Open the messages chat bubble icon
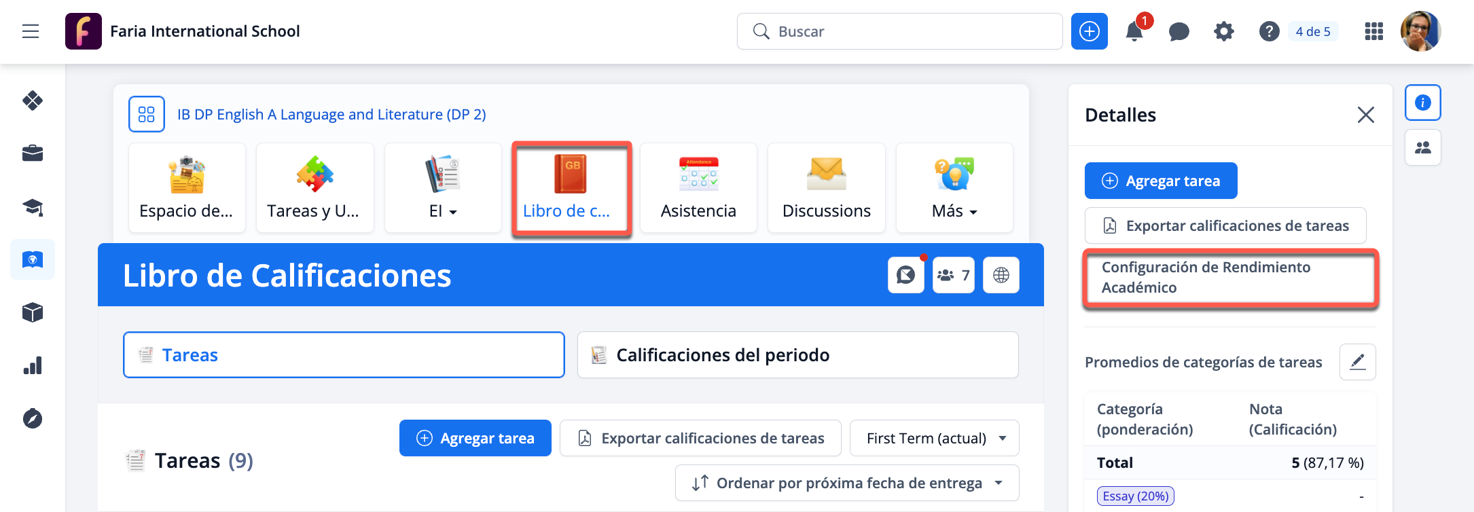The height and width of the screenshot is (512, 1474). click(x=1179, y=32)
